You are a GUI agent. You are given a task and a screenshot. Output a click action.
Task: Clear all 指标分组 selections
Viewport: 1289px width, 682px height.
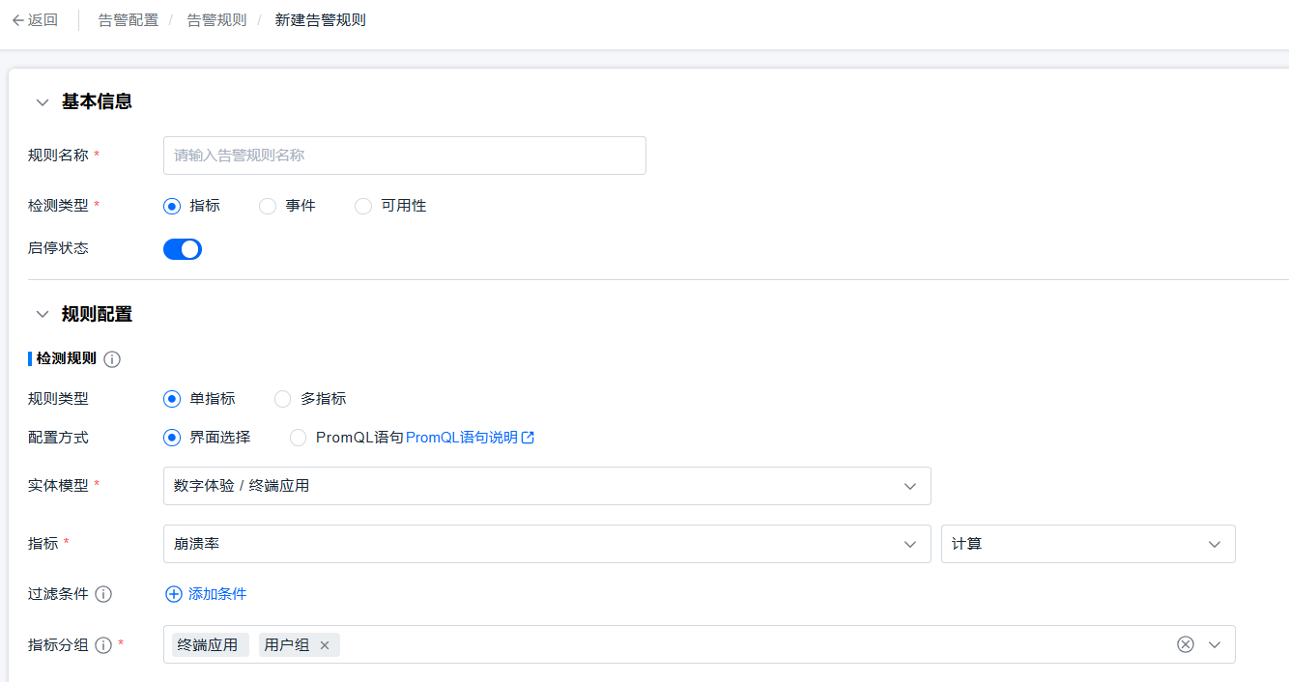coord(1186,644)
